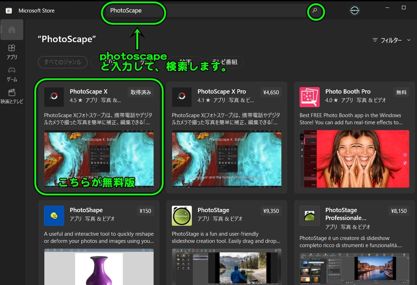Viewport: 417px width, 285px height.
Task: Select the テレビ番組 filter chip
Action: [x=225, y=62]
